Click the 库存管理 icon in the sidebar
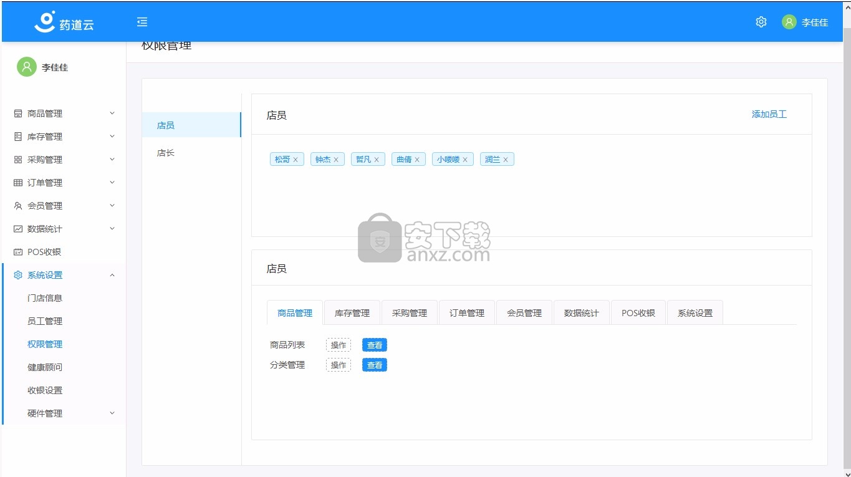This screenshot has height=477, width=851. (x=18, y=137)
